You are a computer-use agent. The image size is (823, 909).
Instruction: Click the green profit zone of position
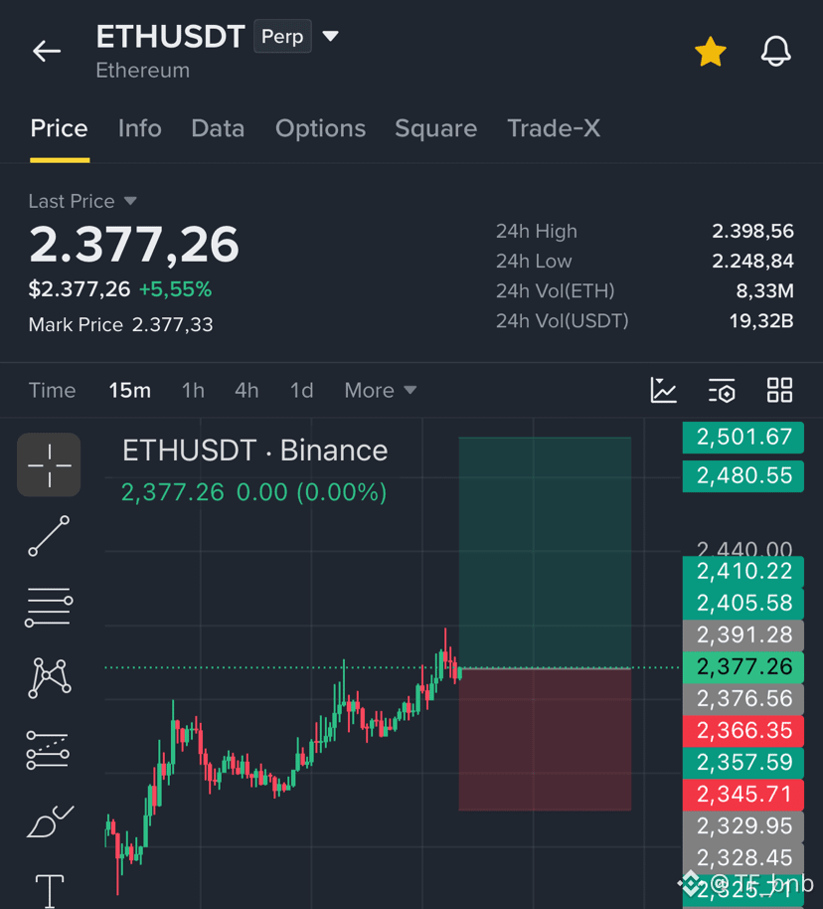[545, 553]
